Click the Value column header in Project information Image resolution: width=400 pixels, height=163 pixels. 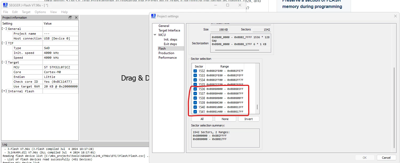pos(61,23)
